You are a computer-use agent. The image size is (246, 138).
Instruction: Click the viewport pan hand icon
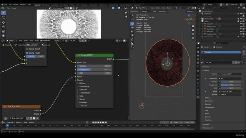[x=193, y=30]
